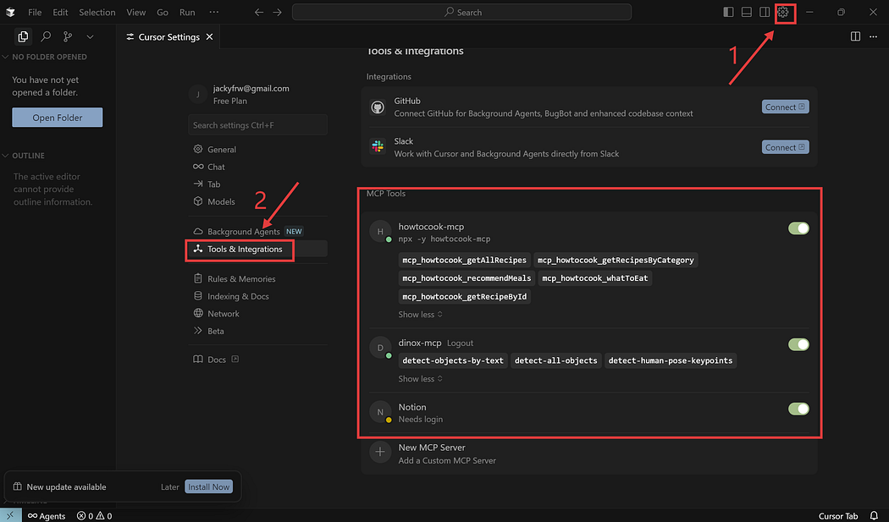Select the mcp_howtocook_getAllRecipes tool chip
889x522 pixels.
(464, 260)
